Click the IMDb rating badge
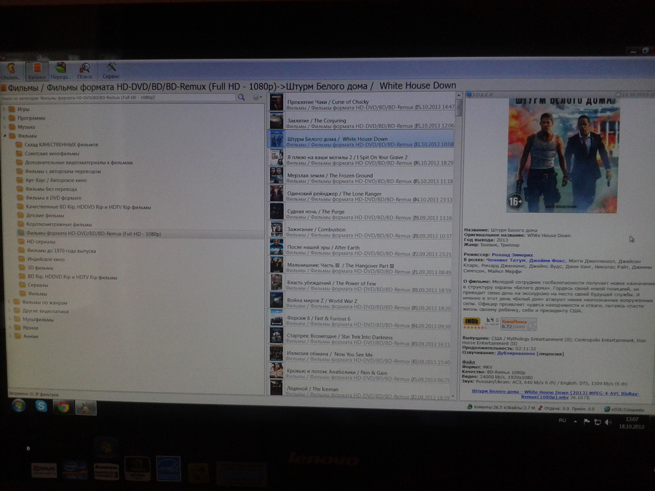 (x=471, y=321)
